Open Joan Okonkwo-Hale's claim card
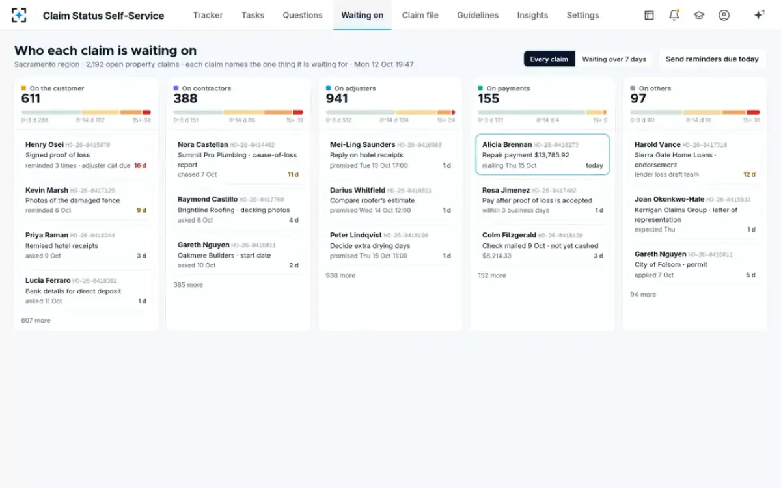Viewport: 781px width, 488px height. (695, 215)
